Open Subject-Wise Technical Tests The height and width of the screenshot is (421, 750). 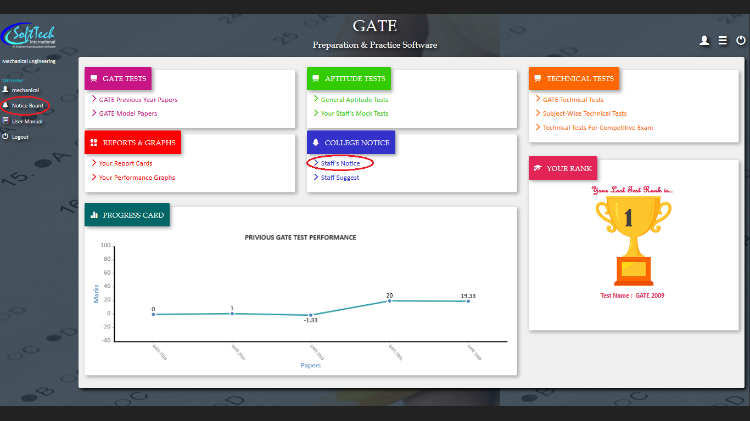[584, 113]
